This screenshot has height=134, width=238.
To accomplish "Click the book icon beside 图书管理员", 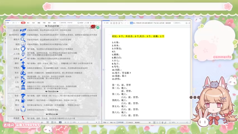I will [x=23, y=35].
